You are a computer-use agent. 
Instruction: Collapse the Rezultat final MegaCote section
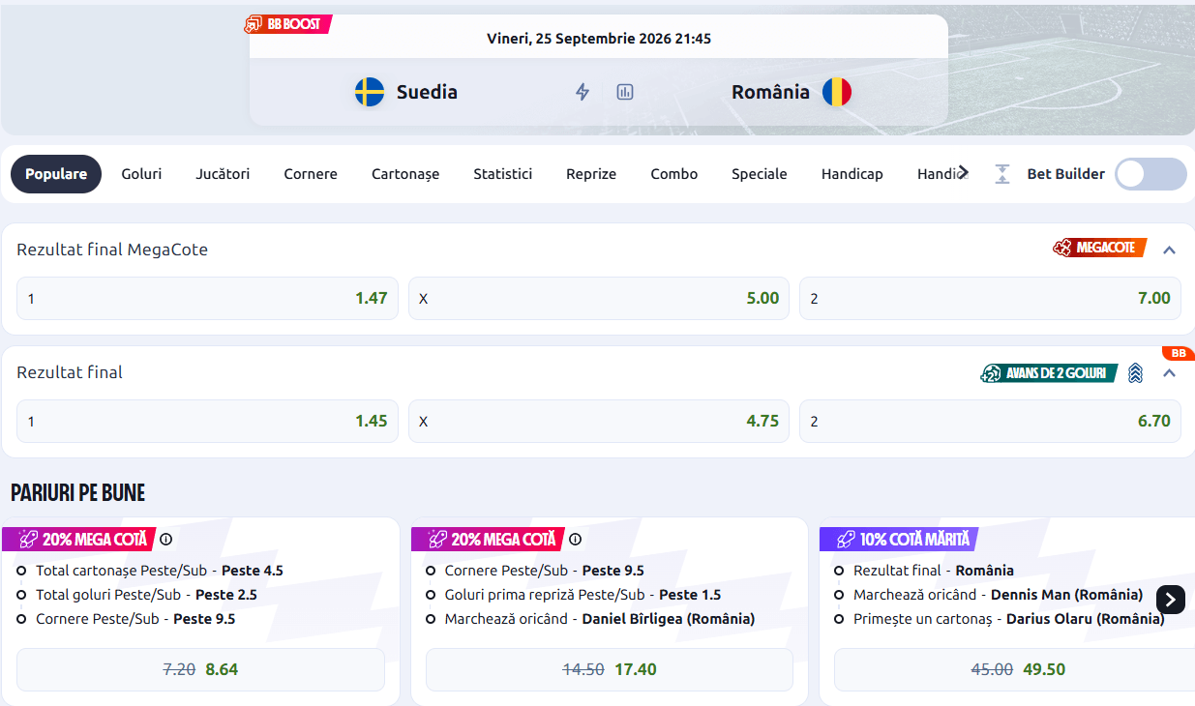(x=1169, y=250)
